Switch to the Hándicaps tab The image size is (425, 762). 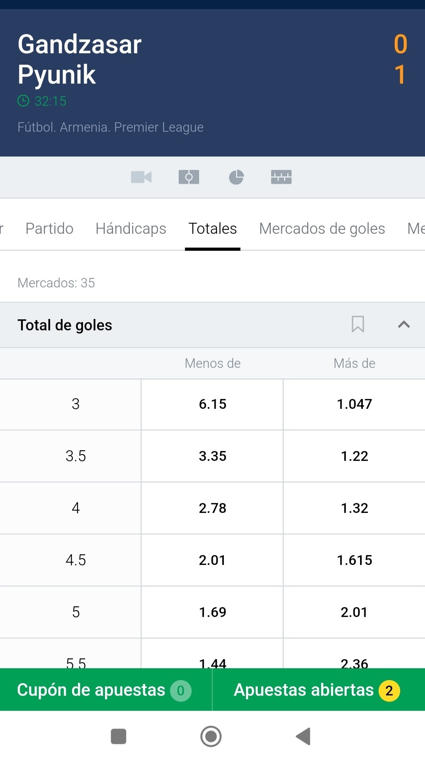pos(131,229)
